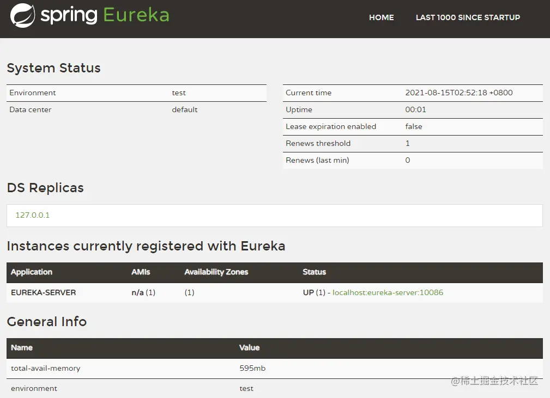Viewport: 550px width, 398px height.
Task: Select the 00:01 uptime value
Action: pyautogui.click(x=416, y=109)
